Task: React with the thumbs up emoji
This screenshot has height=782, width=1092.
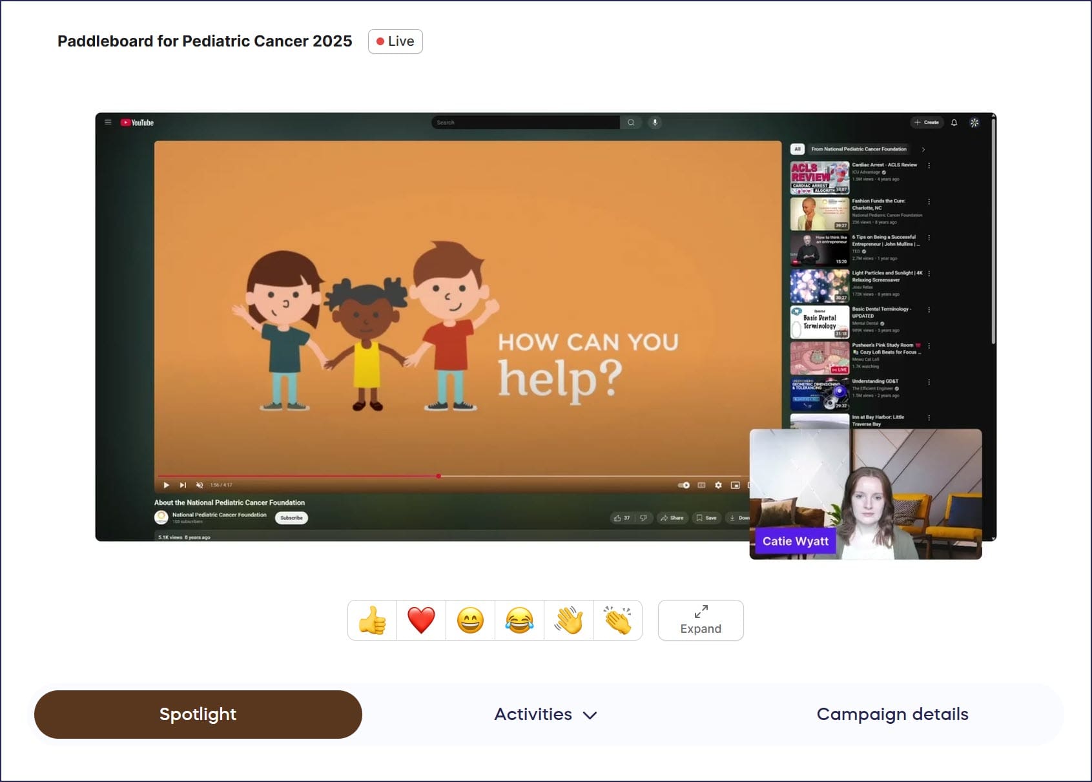Action: tap(373, 621)
